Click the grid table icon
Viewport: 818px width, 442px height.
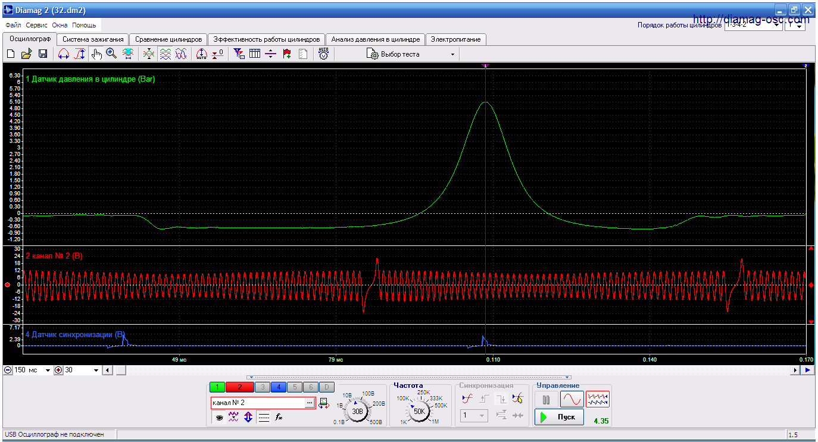click(x=255, y=54)
